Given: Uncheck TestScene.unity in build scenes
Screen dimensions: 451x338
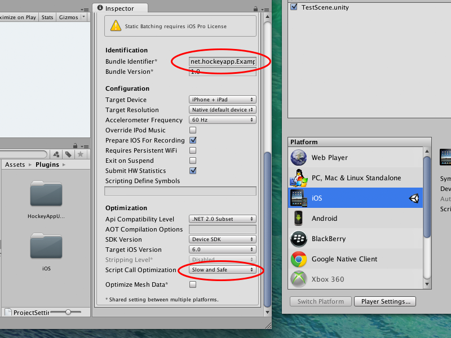Looking at the screenshot, I should coord(294,7).
